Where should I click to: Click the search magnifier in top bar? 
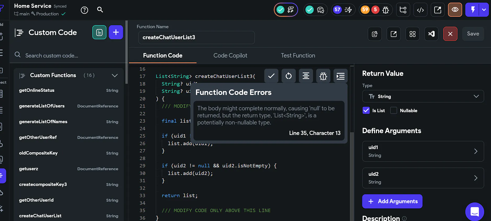pos(100,10)
